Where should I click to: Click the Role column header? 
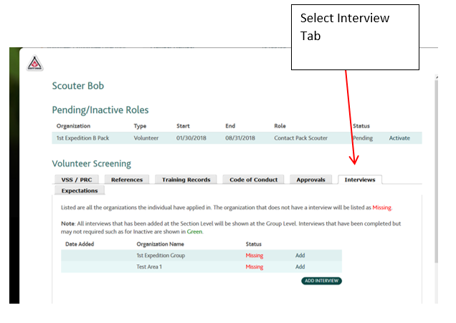(280, 126)
